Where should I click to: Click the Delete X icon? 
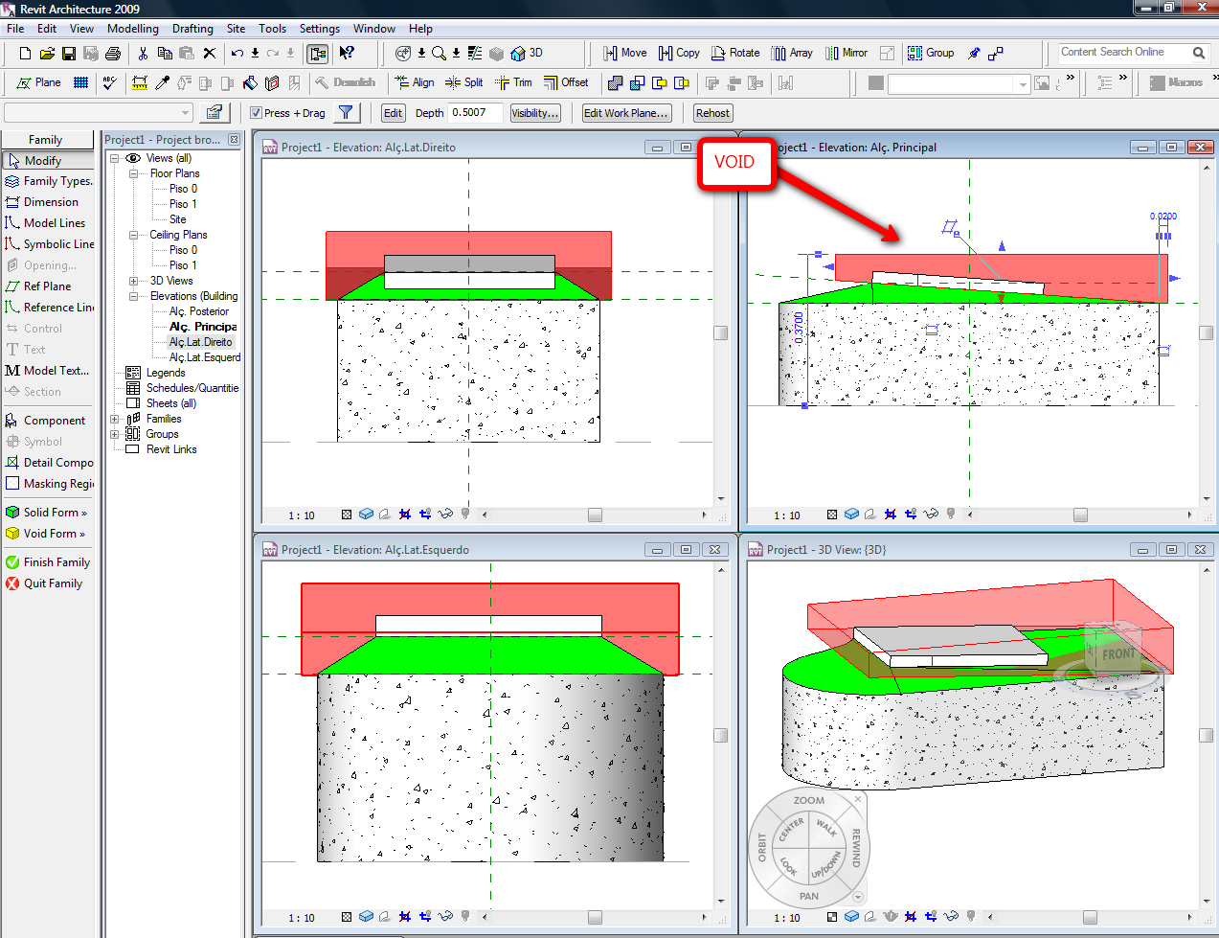(210, 54)
